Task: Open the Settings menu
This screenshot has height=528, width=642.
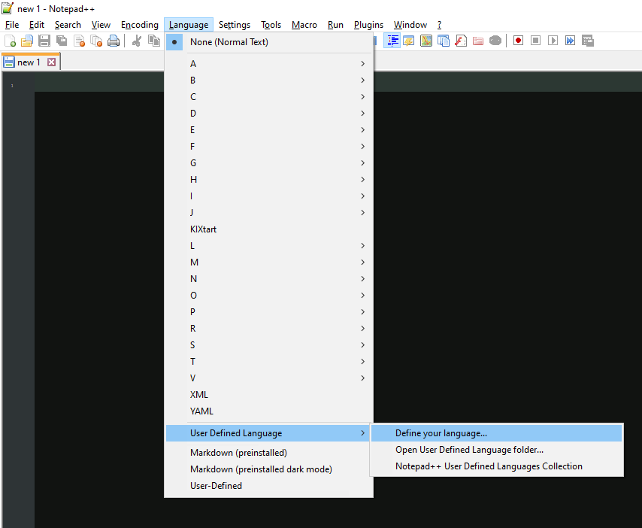Action: click(x=235, y=25)
